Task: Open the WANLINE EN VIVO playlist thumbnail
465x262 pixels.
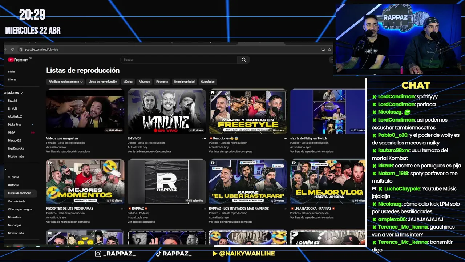Action: (x=166, y=111)
